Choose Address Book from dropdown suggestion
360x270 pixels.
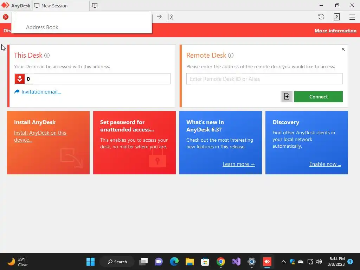point(42,27)
